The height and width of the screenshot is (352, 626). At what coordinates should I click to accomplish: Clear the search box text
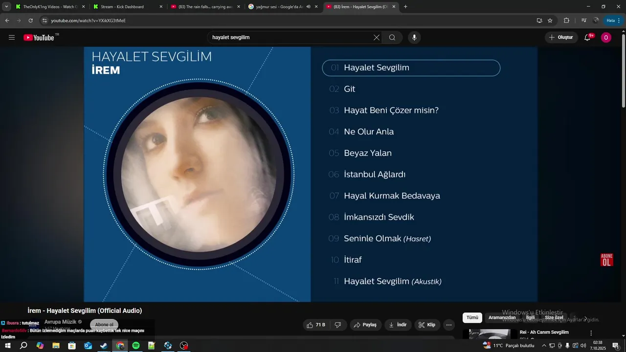pyautogui.click(x=376, y=38)
